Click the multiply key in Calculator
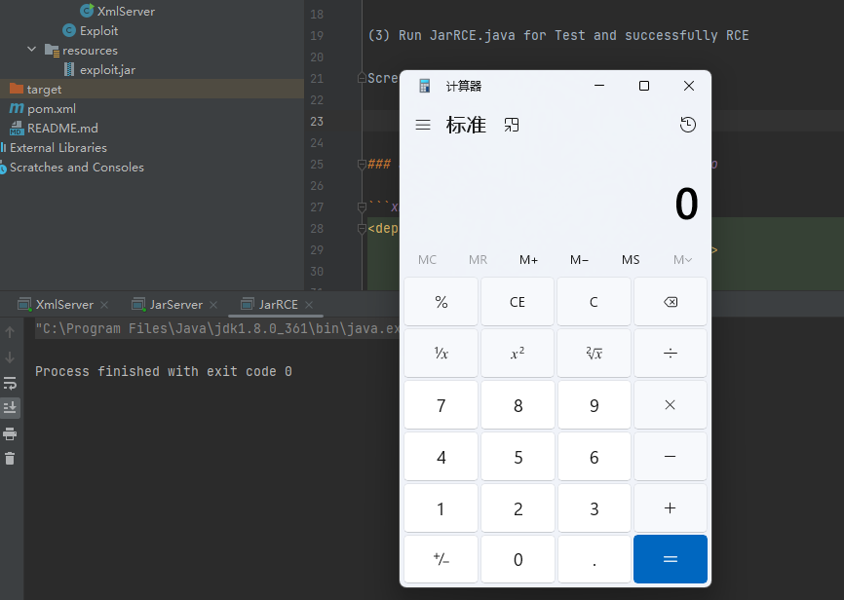The height and width of the screenshot is (600, 844). coord(671,404)
